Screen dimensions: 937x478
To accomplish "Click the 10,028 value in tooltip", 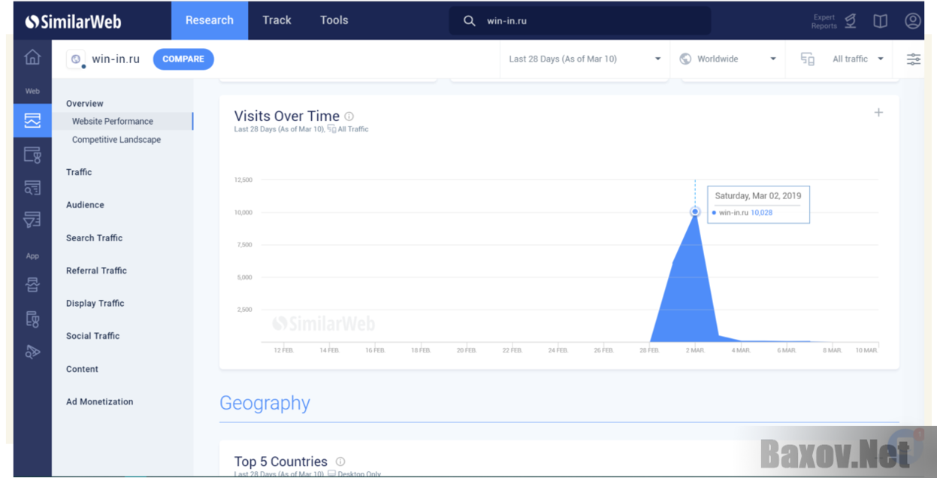I will [761, 213].
